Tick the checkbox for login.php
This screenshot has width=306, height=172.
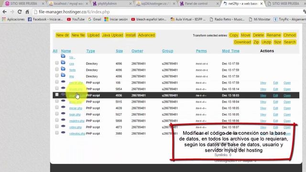[x=57, y=114]
